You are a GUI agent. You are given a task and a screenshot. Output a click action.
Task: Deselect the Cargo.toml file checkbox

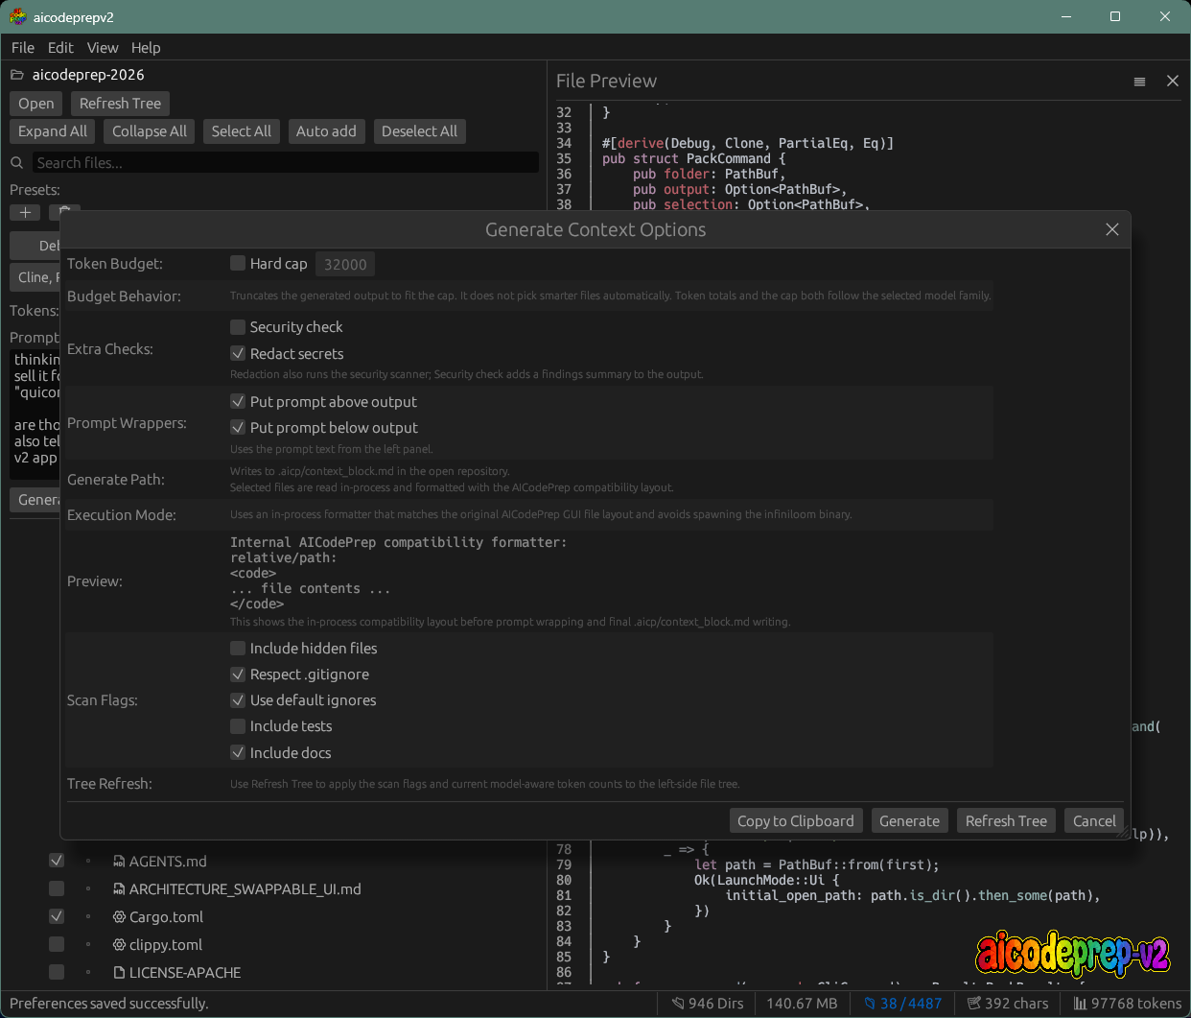(57, 917)
